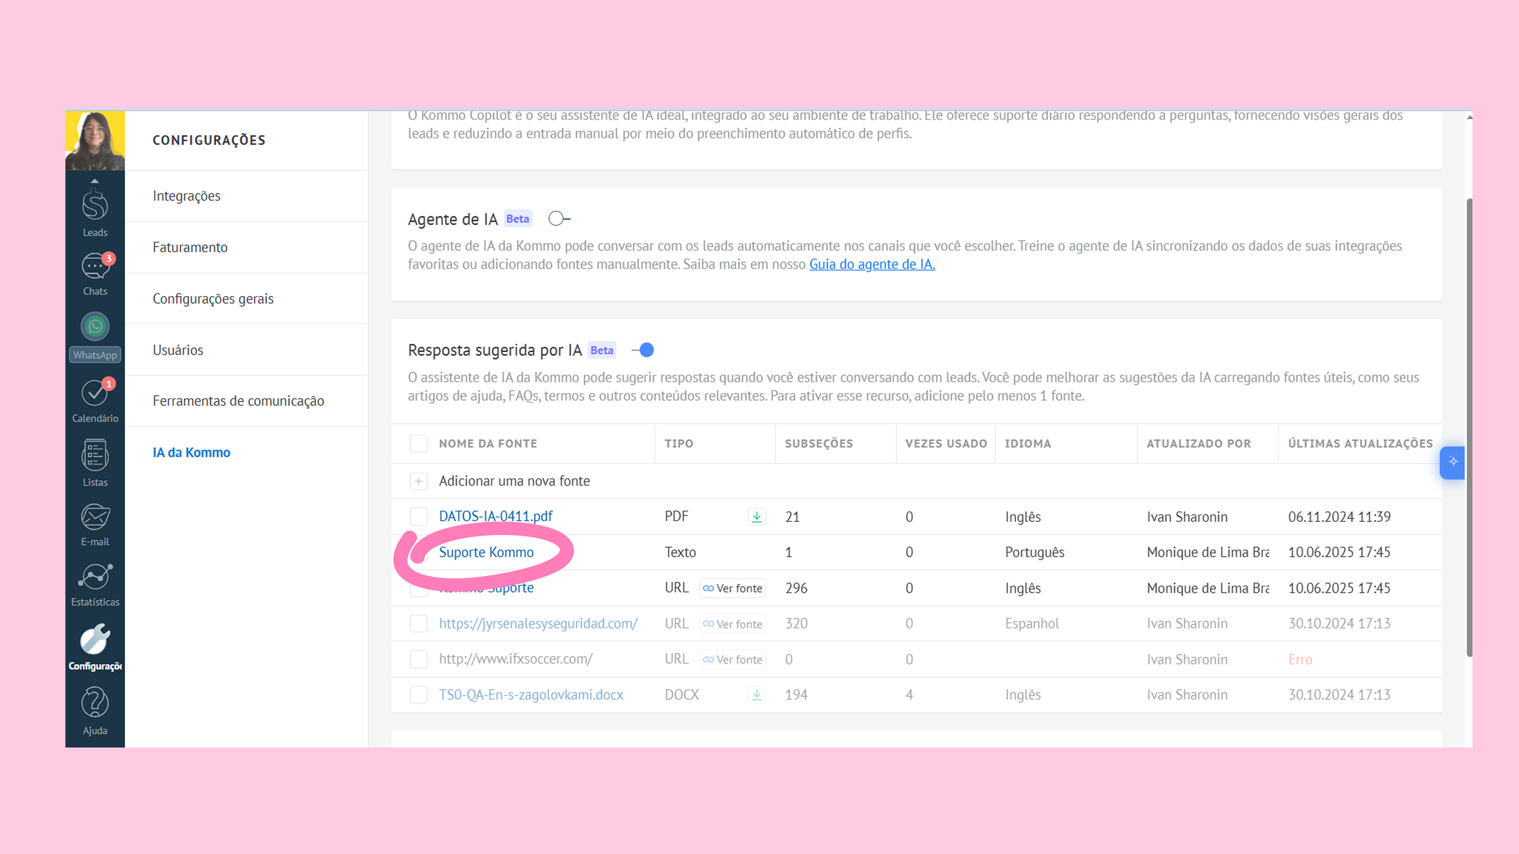Click the 06.11.2024 11:39 update date

pos(1339,517)
